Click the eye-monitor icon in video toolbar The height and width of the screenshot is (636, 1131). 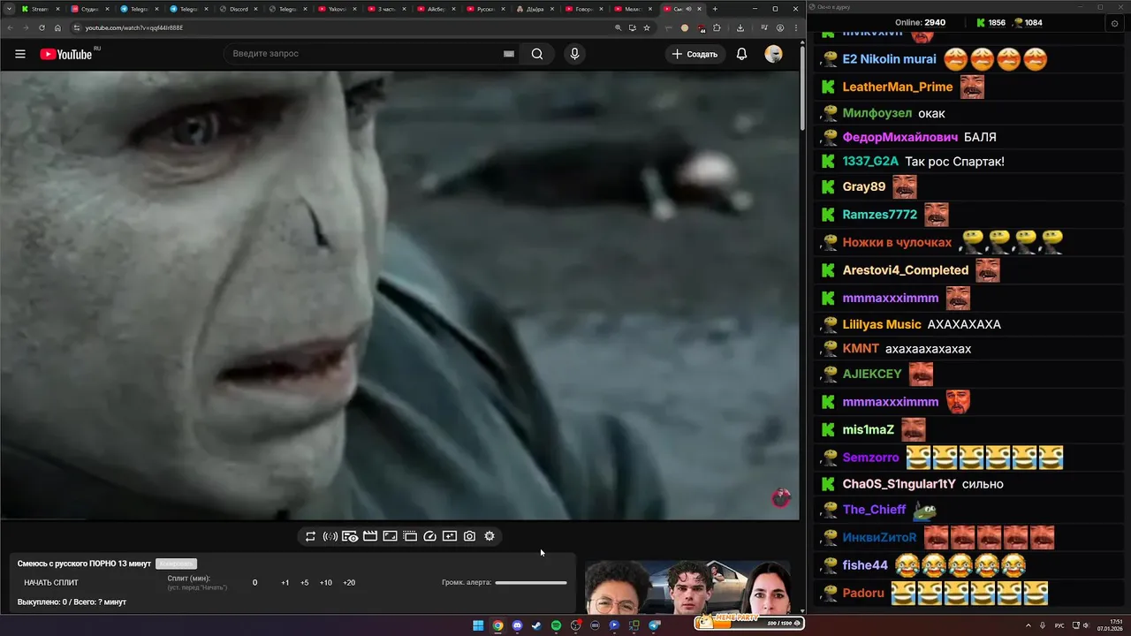[350, 536]
